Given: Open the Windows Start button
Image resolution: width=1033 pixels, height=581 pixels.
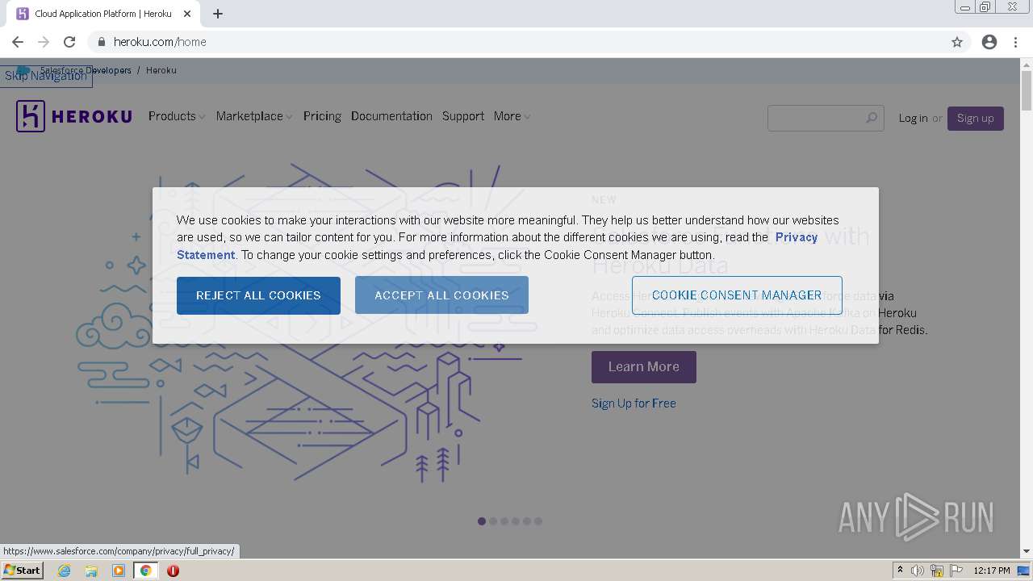Looking at the screenshot, I should pyautogui.click(x=23, y=571).
